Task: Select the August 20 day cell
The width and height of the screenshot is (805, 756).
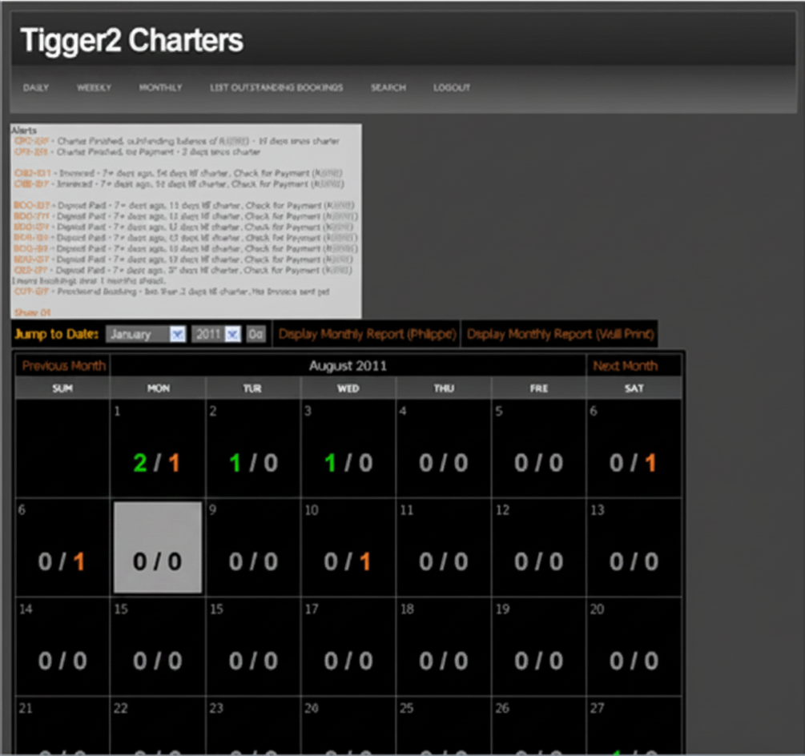Action: pos(634,646)
